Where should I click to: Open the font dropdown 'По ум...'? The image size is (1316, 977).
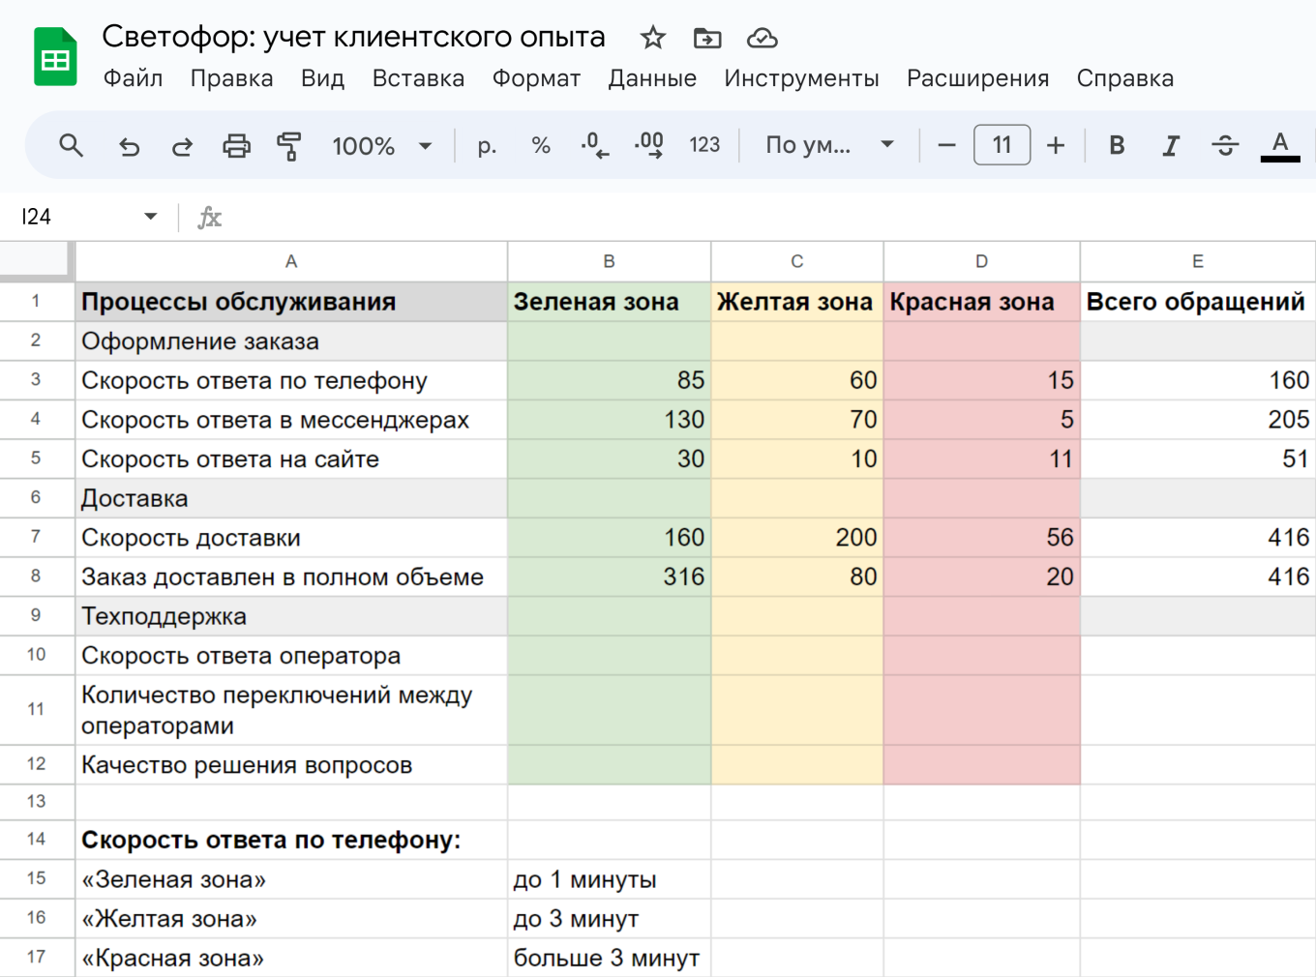click(x=827, y=144)
